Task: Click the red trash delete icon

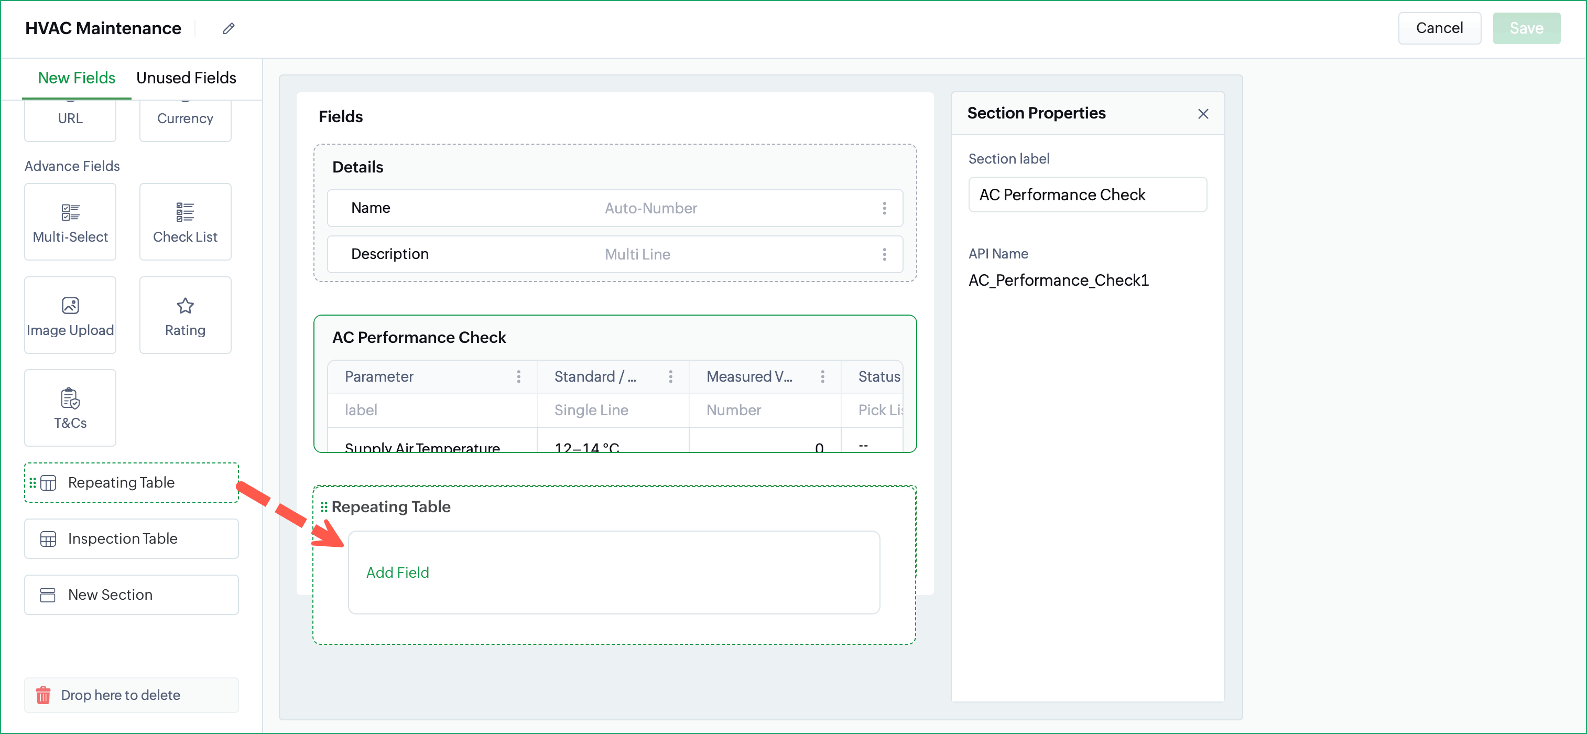Action: tap(43, 695)
